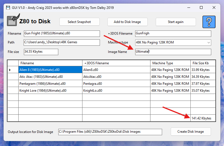Open the Machine type dropdown
This screenshot has height=146, width=224.
click(x=173, y=43)
